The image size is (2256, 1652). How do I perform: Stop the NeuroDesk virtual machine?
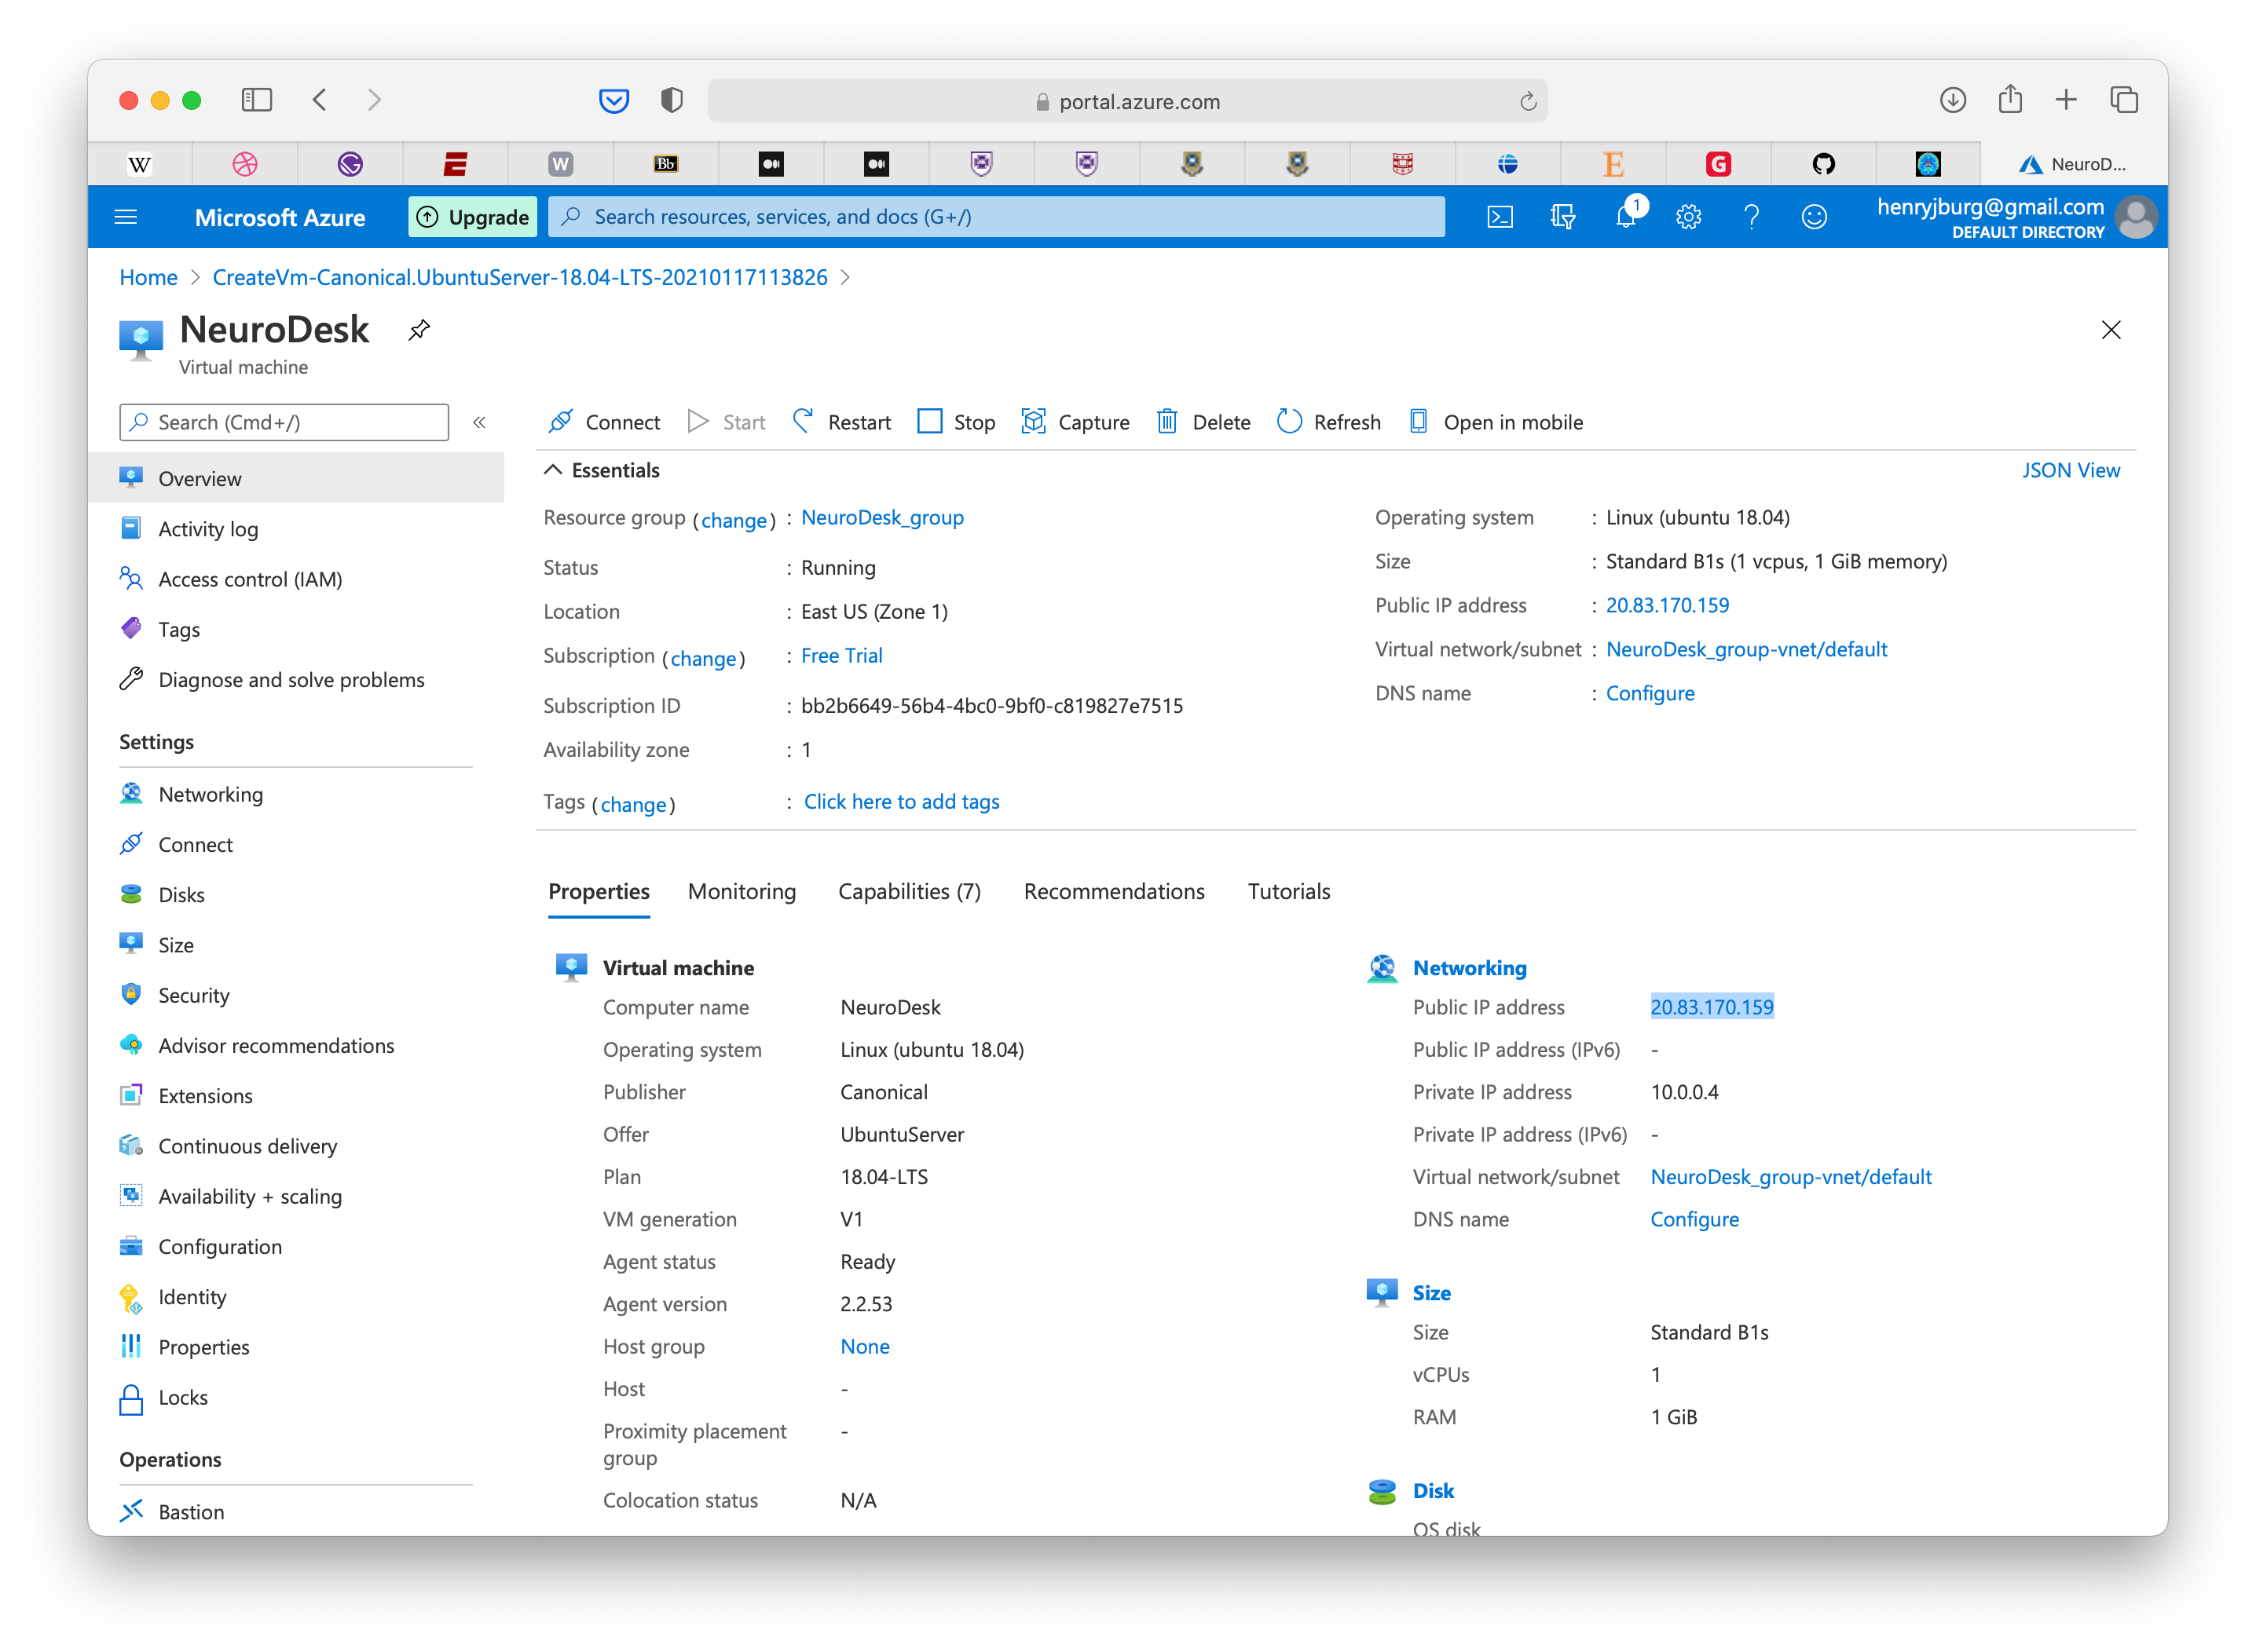pyautogui.click(x=957, y=422)
